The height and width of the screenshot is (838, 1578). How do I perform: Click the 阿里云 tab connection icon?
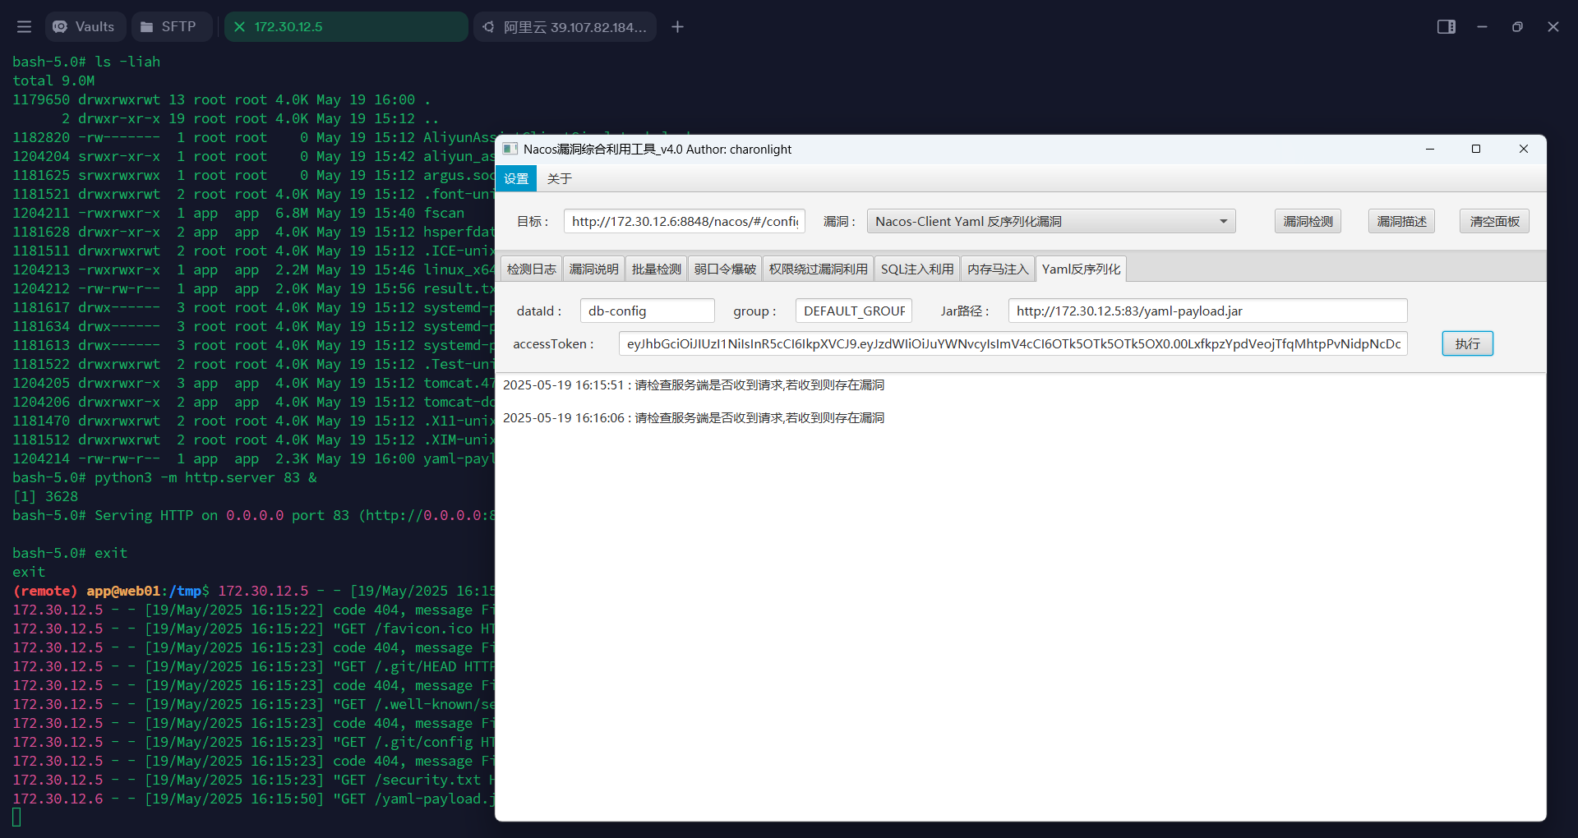click(x=488, y=27)
